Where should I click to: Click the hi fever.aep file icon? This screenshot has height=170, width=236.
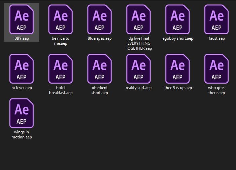click(22, 69)
